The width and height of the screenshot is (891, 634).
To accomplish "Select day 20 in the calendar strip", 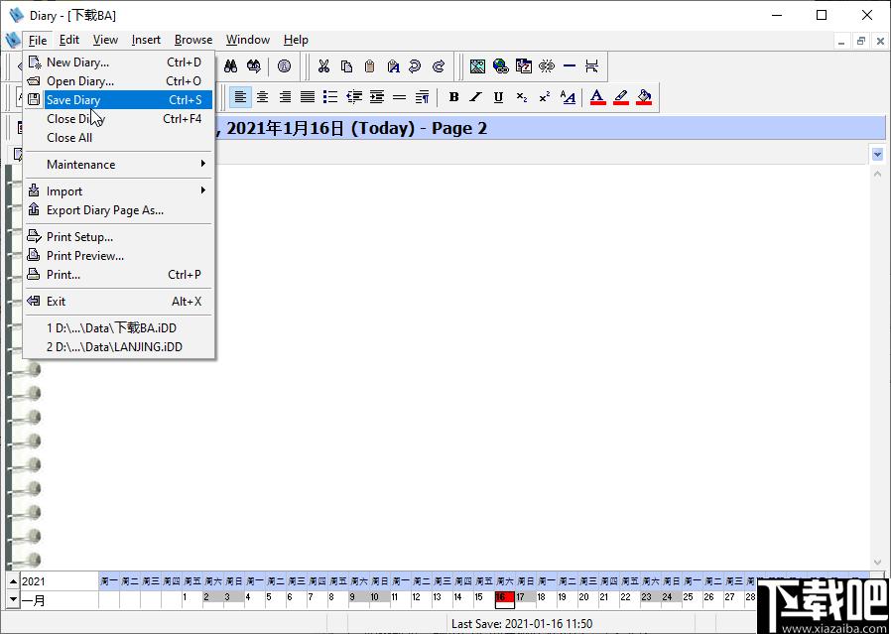I will point(583,597).
